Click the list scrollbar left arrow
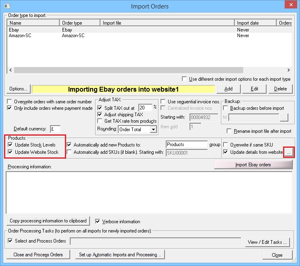300x266 pixels. click(x=10, y=70)
